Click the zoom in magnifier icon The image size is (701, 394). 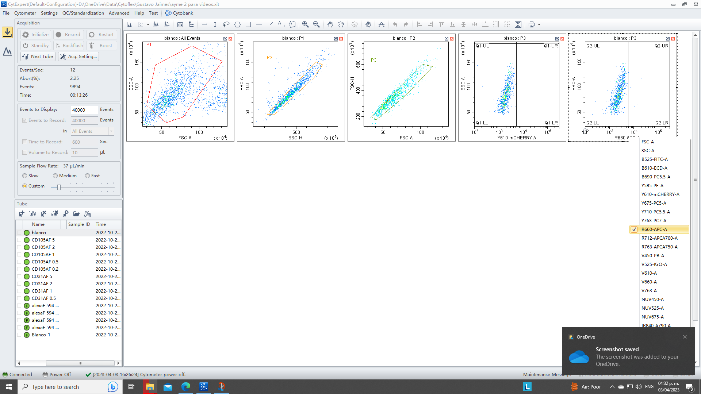click(305, 24)
